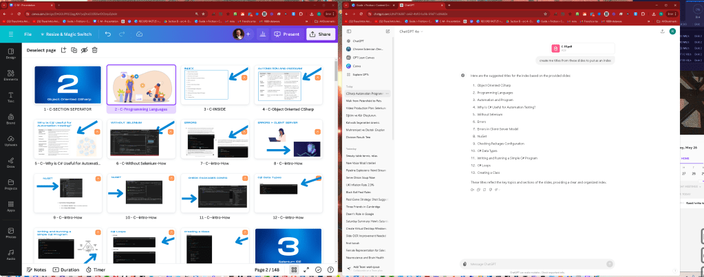Open chat 'UK Inflation Rate 2.3%'

(x=360, y=185)
